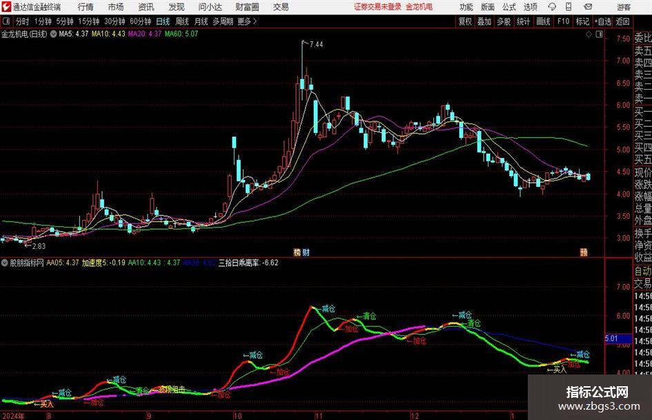Image resolution: width=652 pixels, height=420 pixels.
Task: Switch to 周线 weekly period
Action: click(x=181, y=21)
